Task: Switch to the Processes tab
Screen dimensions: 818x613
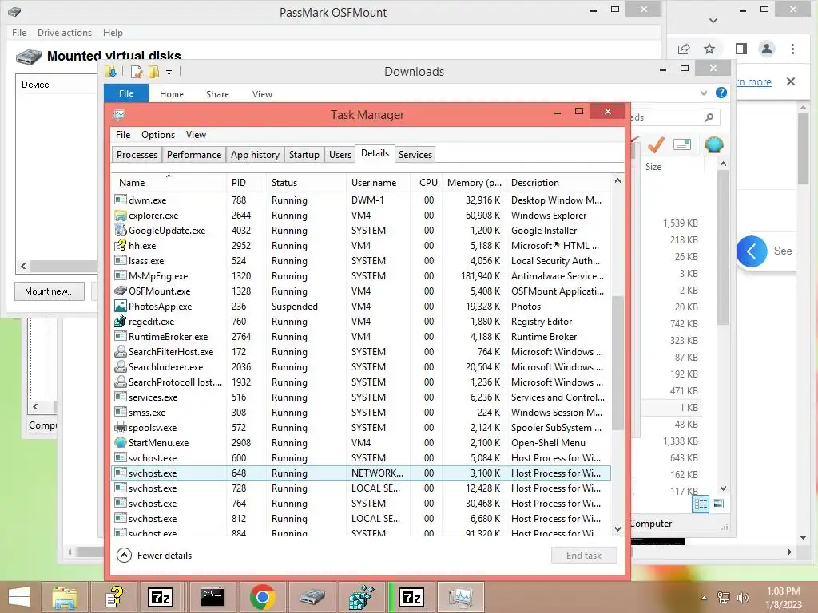Action: point(137,155)
